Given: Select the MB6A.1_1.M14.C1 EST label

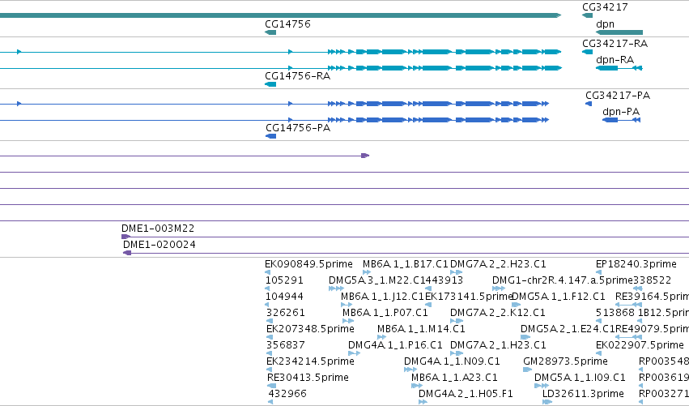Looking at the screenshot, I should pyautogui.click(x=421, y=329).
